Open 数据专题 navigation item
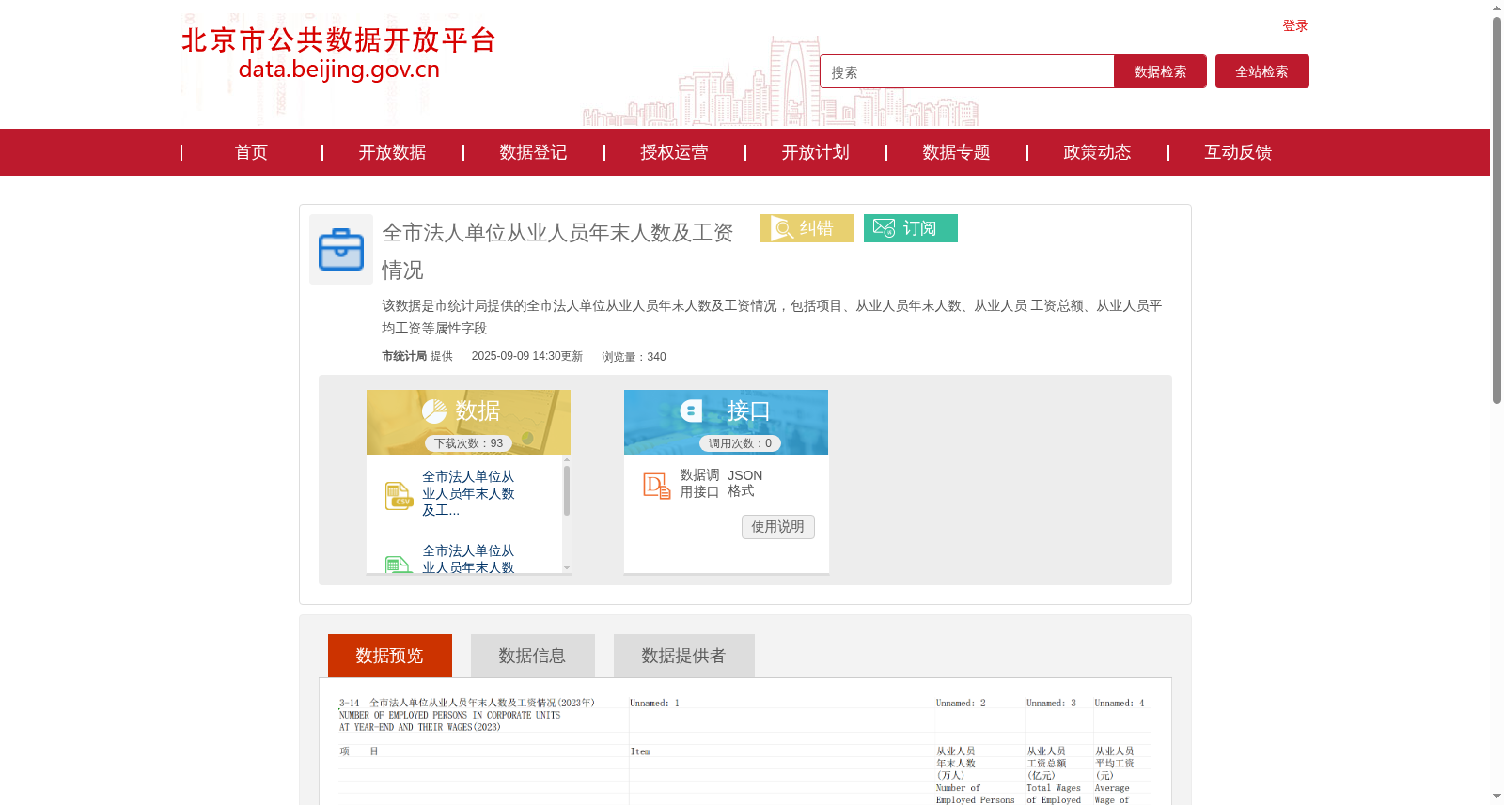This screenshot has height=805, width=1504. [x=956, y=152]
